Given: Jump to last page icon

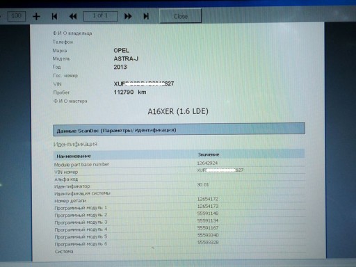Looking at the screenshot, I should click(146, 16).
